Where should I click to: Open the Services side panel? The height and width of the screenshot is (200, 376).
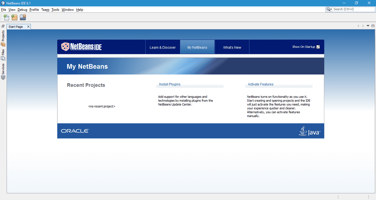[x=3, y=72]
